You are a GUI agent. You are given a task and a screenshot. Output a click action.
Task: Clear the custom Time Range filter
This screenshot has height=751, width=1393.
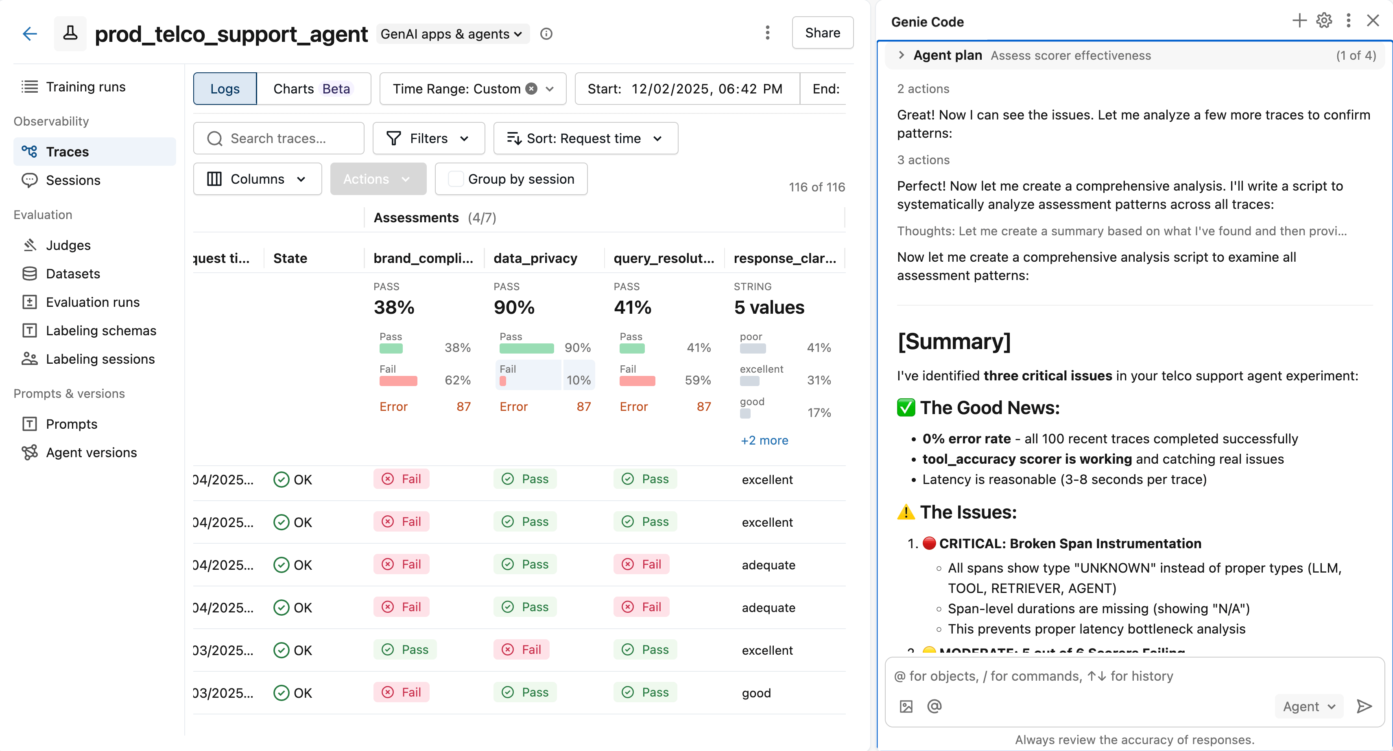[532, 88]
